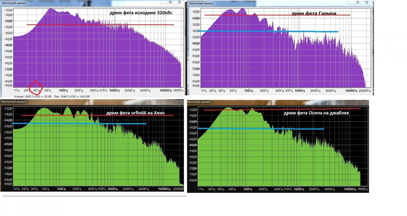The width and height of the screenshot is (407, 216).
Task: Click '30Гц' axis label in 'исходник 320кбс' graph
Action: pos(36,91)
